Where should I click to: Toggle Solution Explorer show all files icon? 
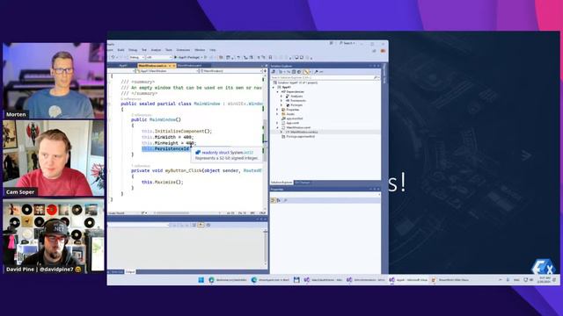click(x=299, y=72)
